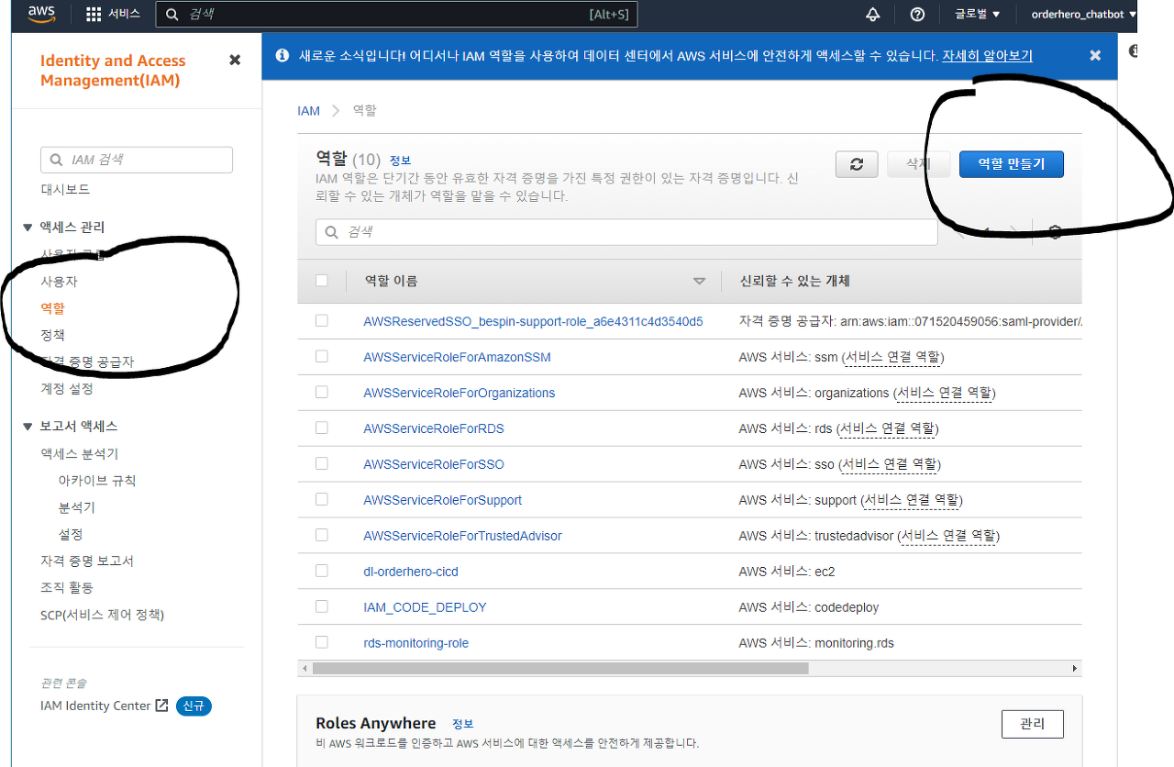Open the services grid menu icon
This screenshot has height=767, width=1174.
tap(94, 14)
